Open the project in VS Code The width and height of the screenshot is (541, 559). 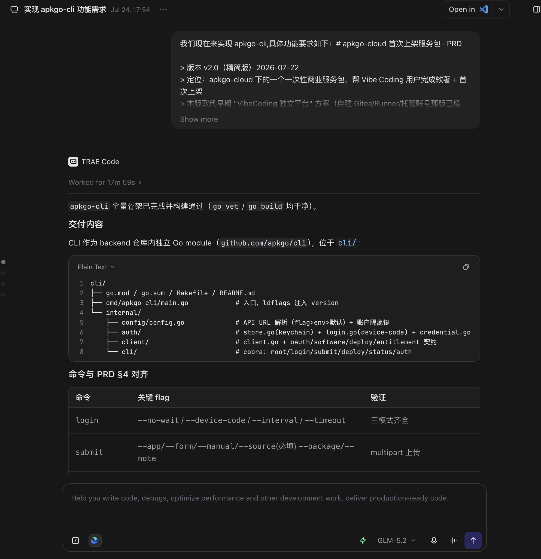[x=468, y=10]
